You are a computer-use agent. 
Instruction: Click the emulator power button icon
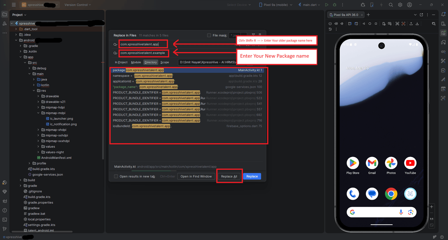click(x=330, y=24)
